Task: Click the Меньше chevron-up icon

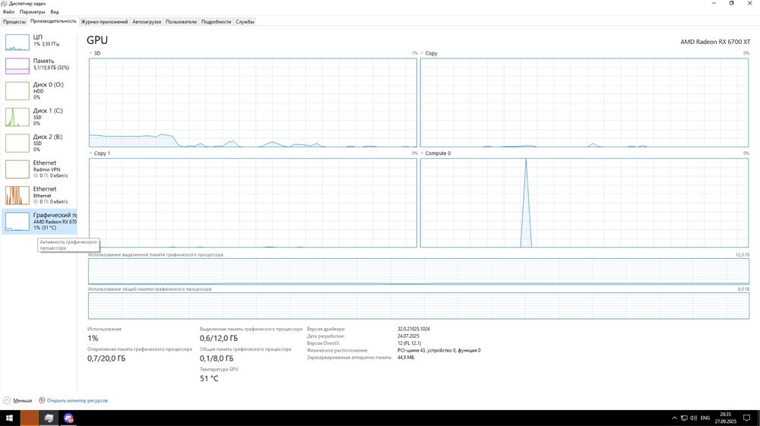Action: (7, 400)
